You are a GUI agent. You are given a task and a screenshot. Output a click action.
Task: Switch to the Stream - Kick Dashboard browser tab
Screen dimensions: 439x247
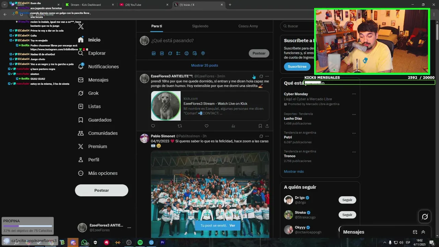tap(90, 5)
